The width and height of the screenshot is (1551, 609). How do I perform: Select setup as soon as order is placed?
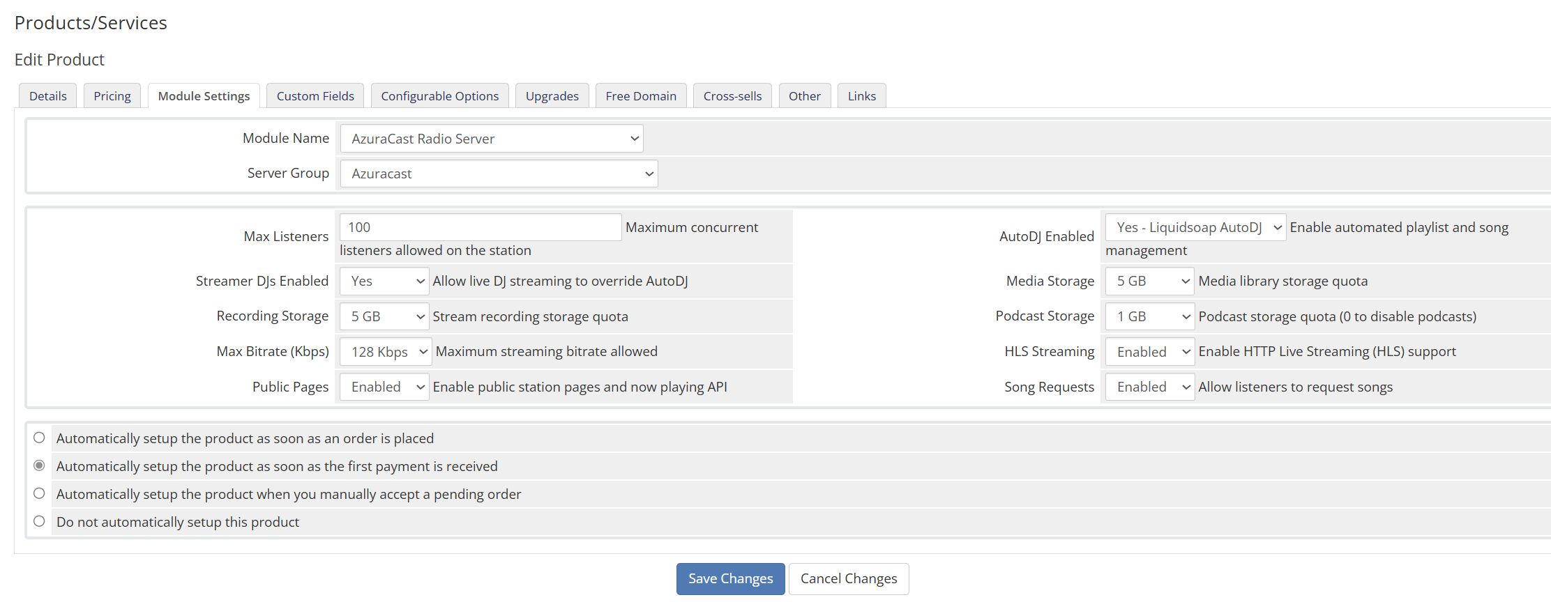(40, 438)
